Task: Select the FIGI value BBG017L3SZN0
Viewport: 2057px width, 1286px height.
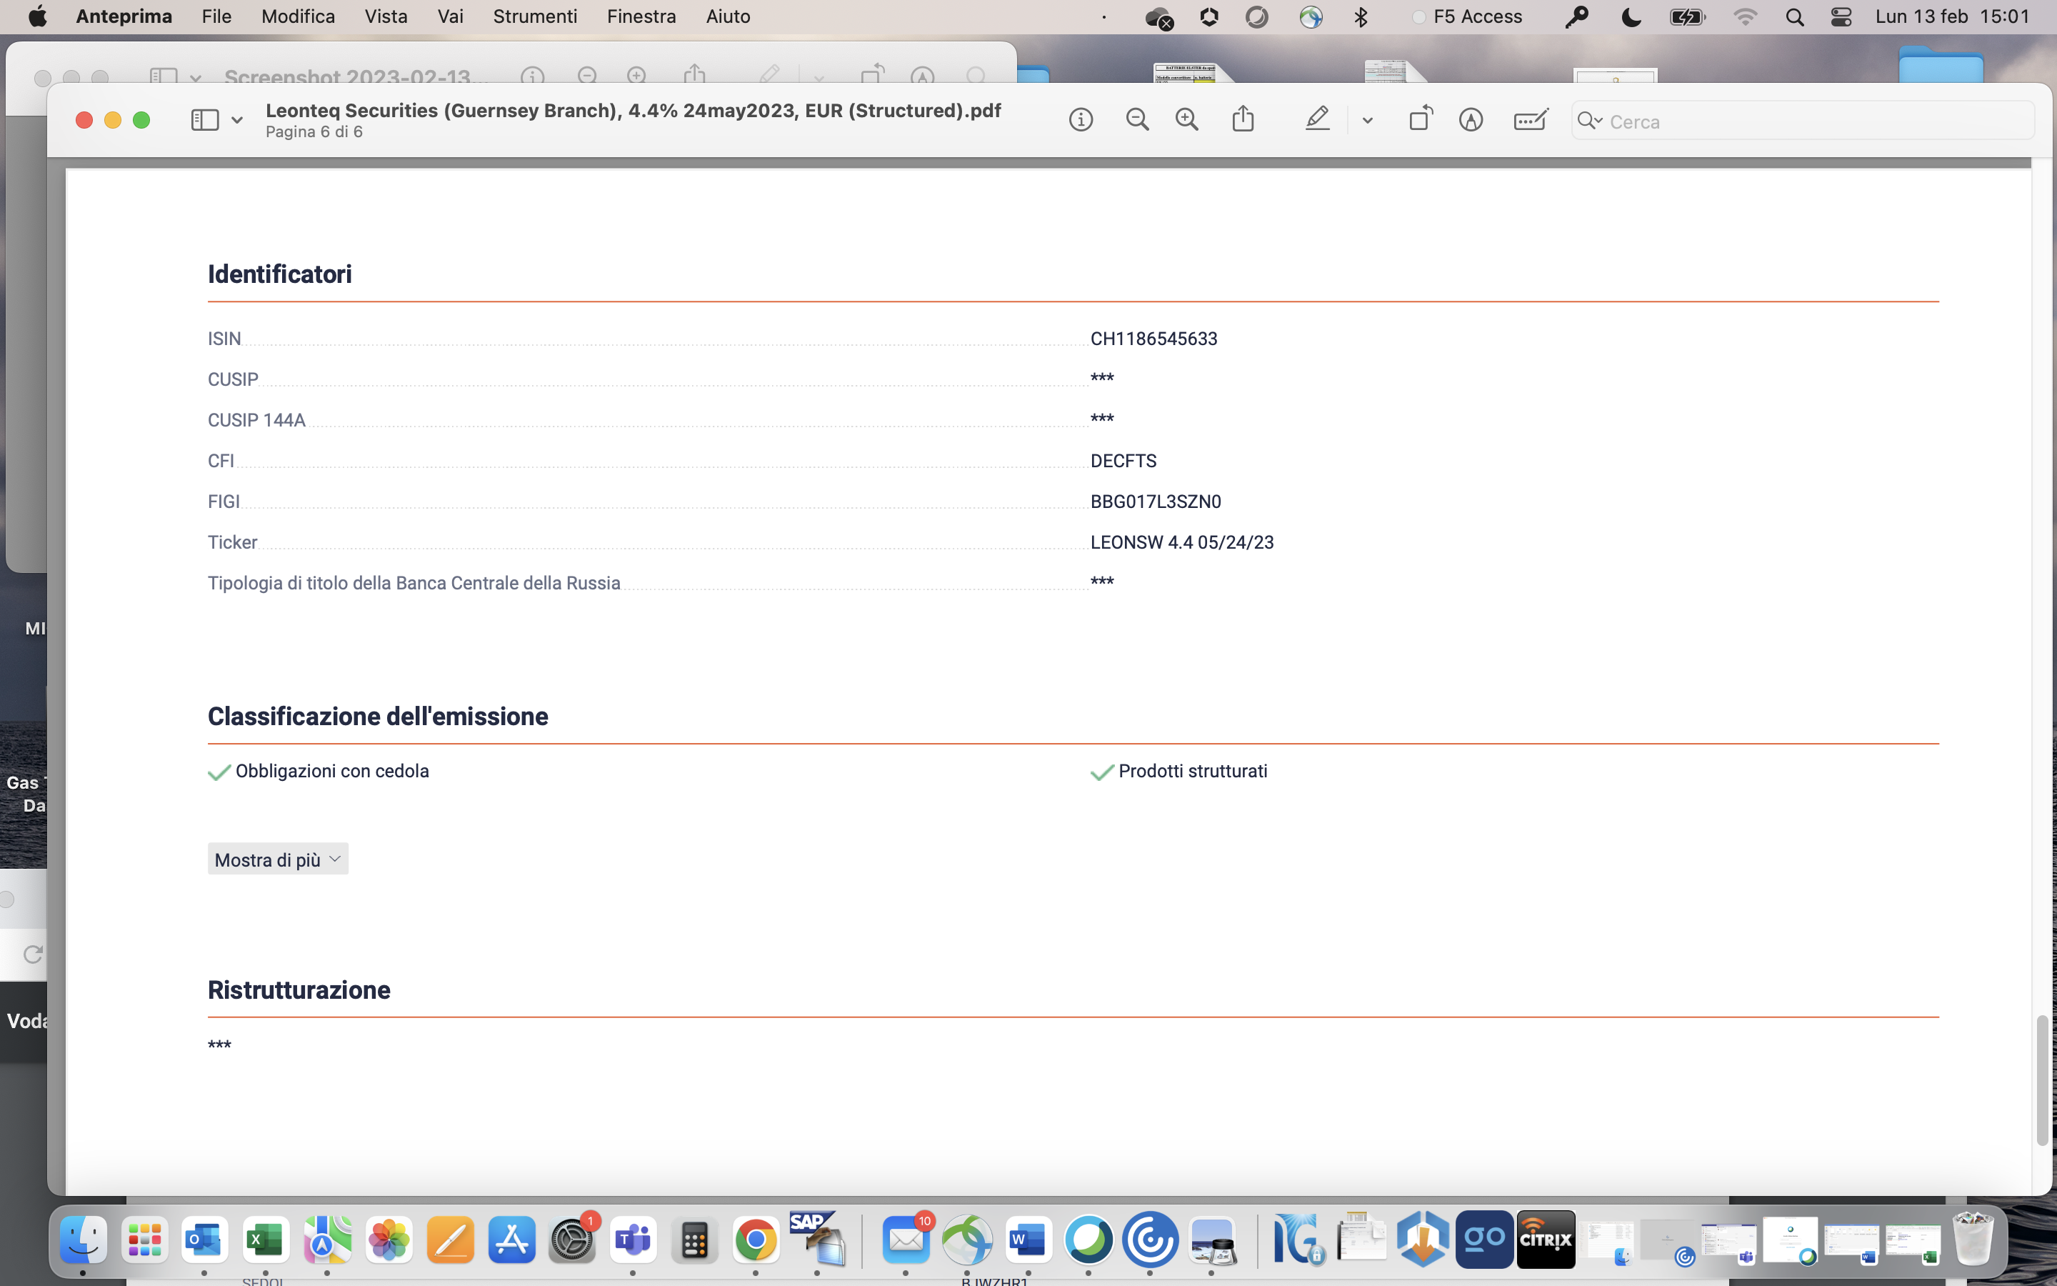Action: point(1155,502)
